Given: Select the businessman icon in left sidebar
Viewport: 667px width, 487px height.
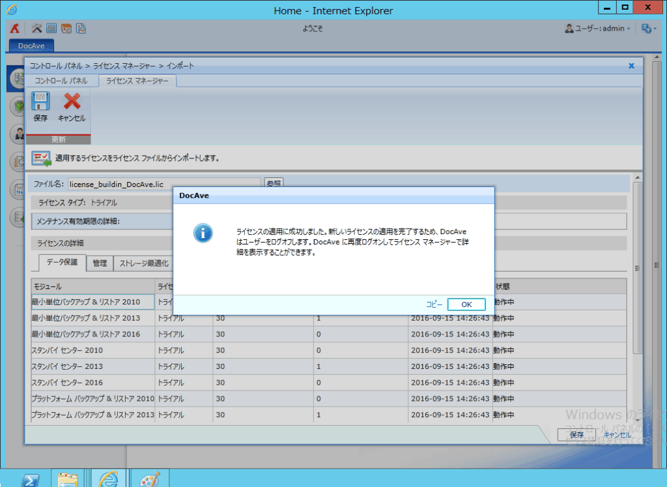Looking at the screenshot, I should point(18,134).
